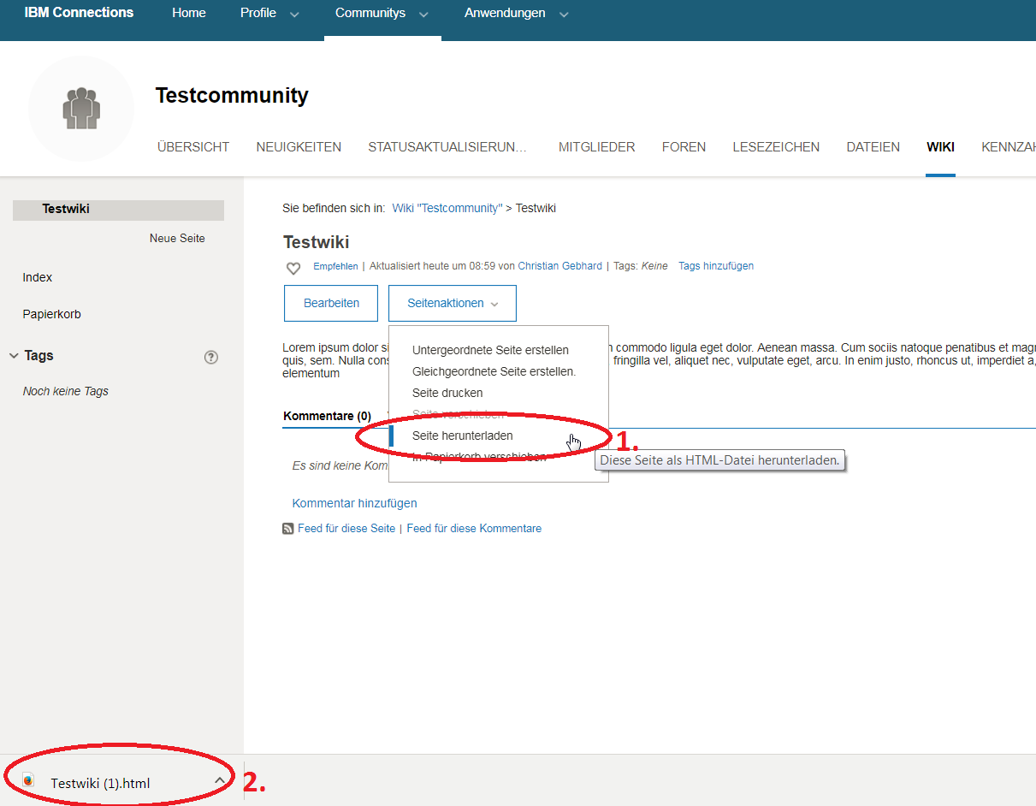The image size is (1036, 806).
Task: Open Feed für diese Seite link
Action: 346,529
